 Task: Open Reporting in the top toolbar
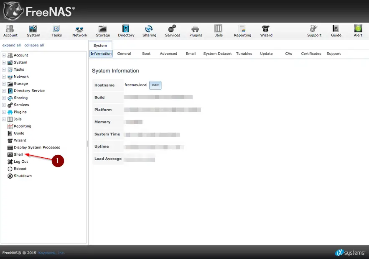pyautogui.click(x=242, y=31)
